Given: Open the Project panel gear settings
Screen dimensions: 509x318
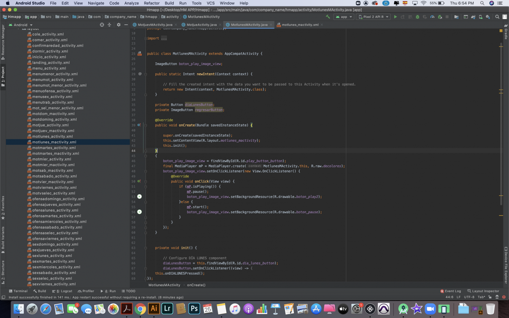Looking at the screenshot, I should tap(118, 25).
